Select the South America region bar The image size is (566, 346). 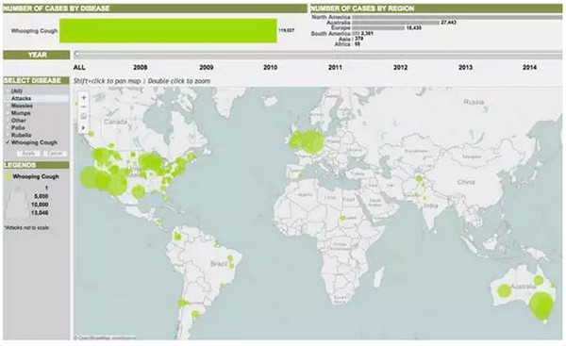(356, 33)
